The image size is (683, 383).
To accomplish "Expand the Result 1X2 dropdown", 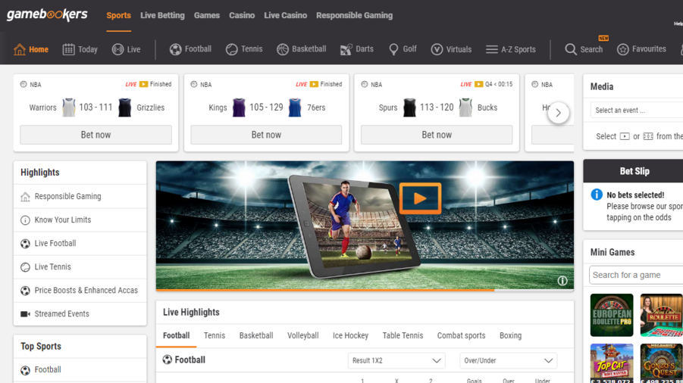I will point(396,361).
